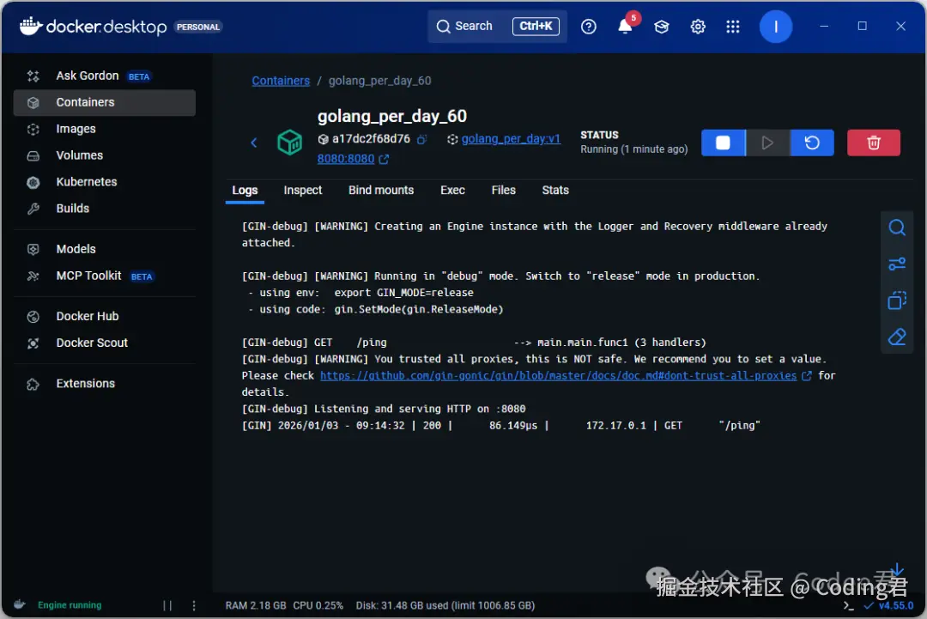Open the Files tab
This screenshot has height=619, width=927.
504,191
